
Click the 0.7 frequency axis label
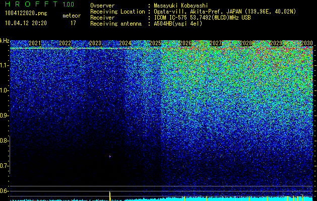pyautogui.click(x=4, y=166)
